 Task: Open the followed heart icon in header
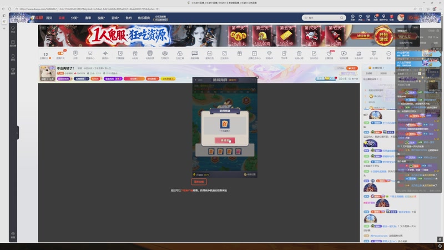click(360, 18)
